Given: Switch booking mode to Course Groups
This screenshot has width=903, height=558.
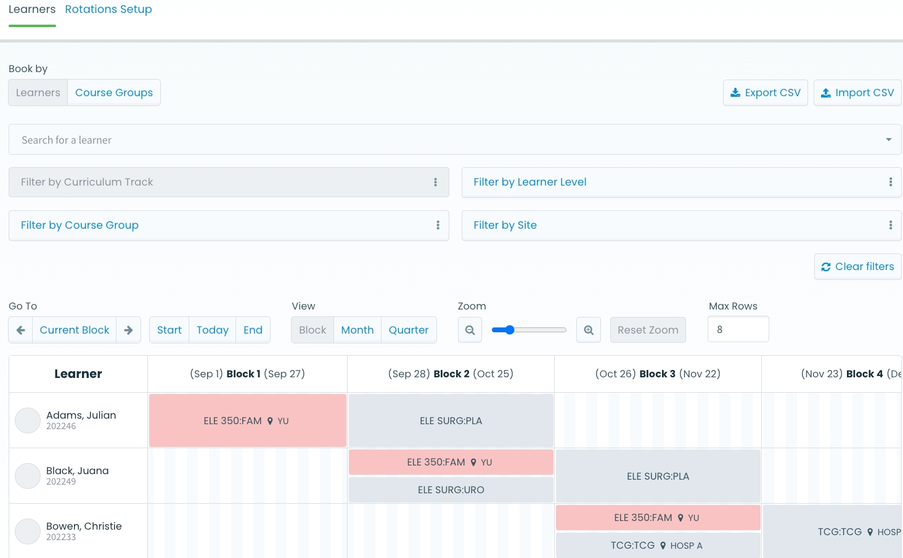Looking at the screenshot, I should (114, 92).
